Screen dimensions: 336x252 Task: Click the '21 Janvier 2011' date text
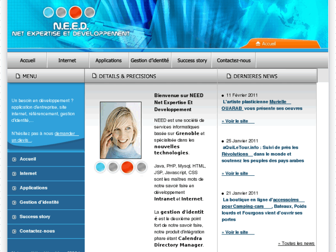242,193
